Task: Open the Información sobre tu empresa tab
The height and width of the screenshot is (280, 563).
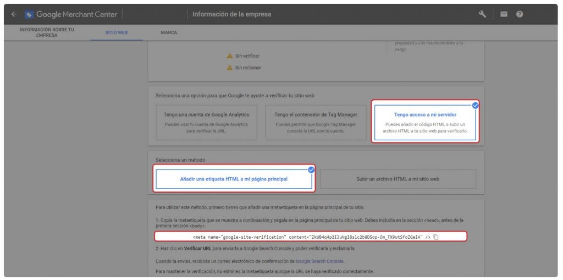Action: click(x=47, y=32)
